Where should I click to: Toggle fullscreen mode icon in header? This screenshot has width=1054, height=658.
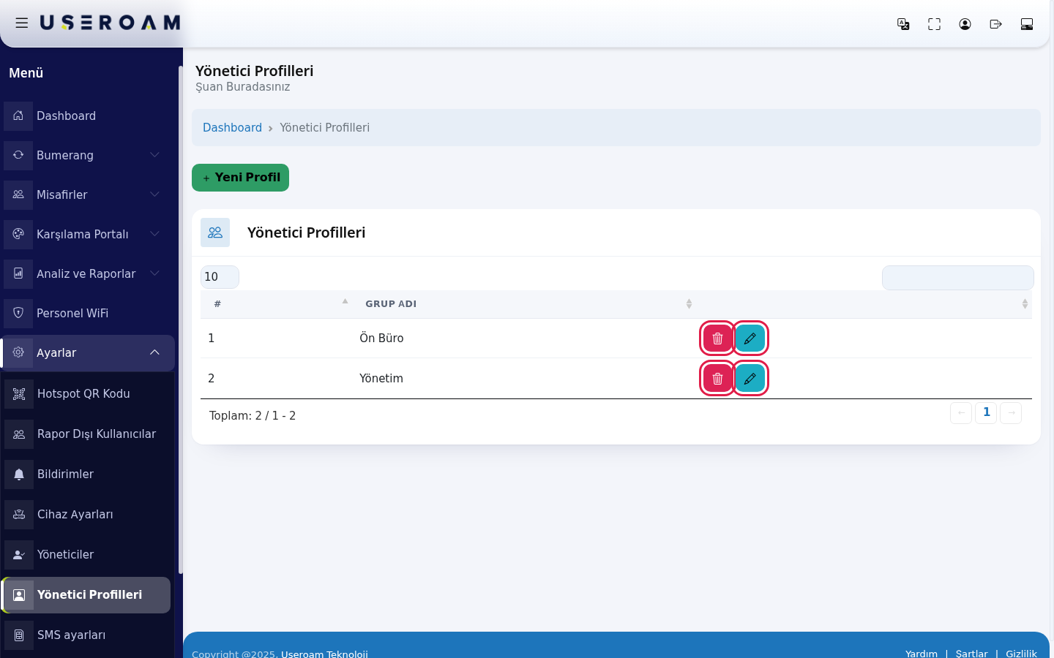pos(934,24)
